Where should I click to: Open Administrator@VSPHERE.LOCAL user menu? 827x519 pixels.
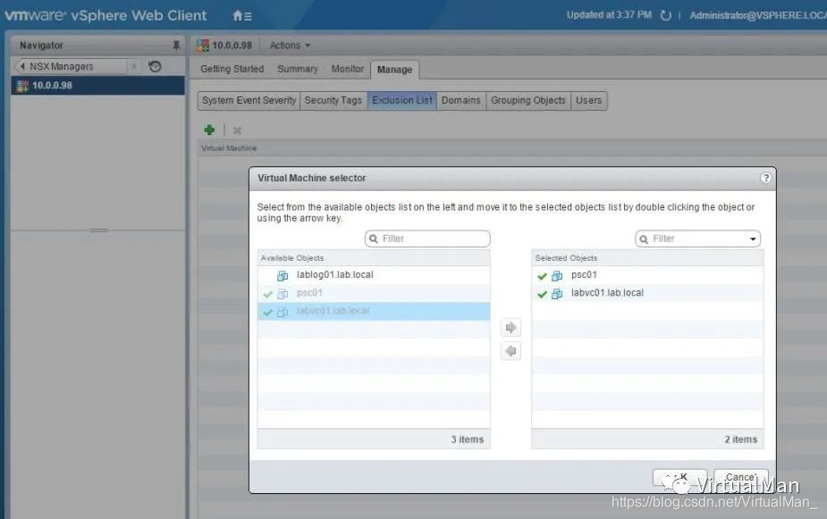(757, 15)
